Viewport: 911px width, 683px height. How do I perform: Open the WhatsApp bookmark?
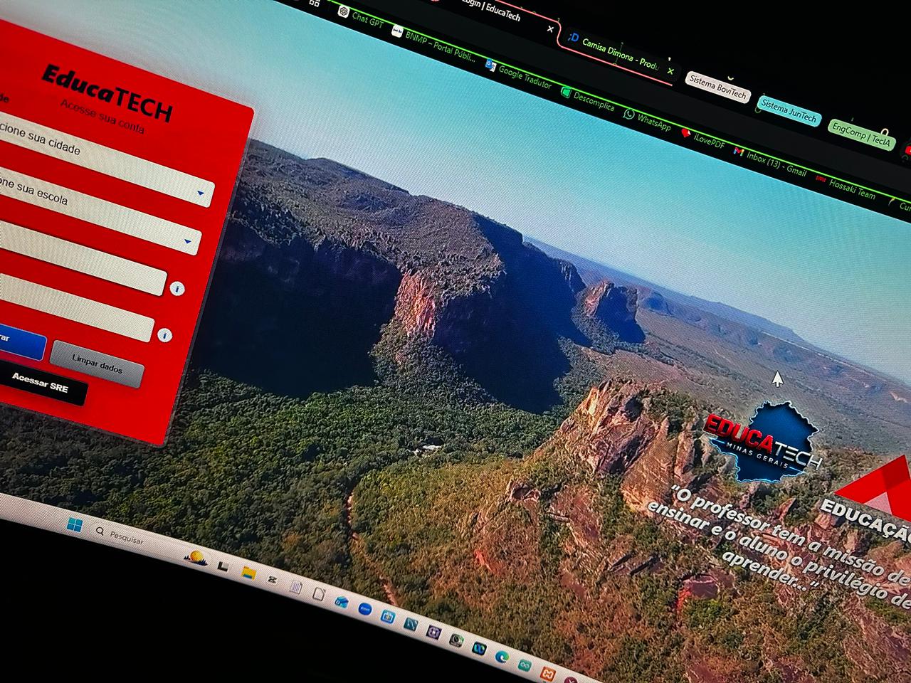click(x=647, y=119)
